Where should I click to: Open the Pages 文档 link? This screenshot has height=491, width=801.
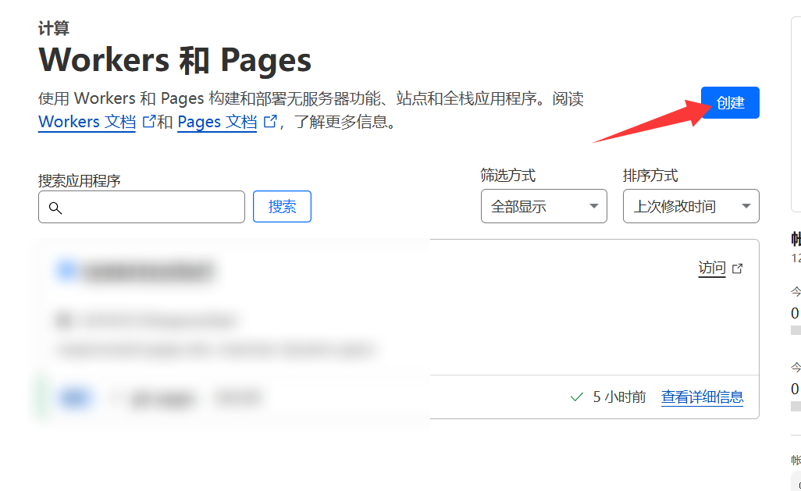217,122
